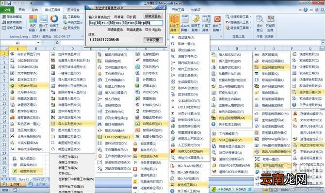This screenshot has width=325, height=193.
Task: Choose 关闭工作簿(C) menu entry
Action: [68, 157]
